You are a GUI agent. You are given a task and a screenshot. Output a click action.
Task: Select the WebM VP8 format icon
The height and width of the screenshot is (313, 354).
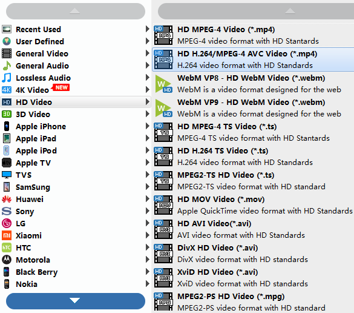(x=163, y=84)
